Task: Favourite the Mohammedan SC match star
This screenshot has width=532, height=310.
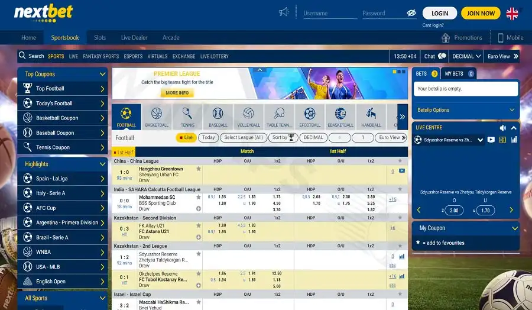Action: 199,197
